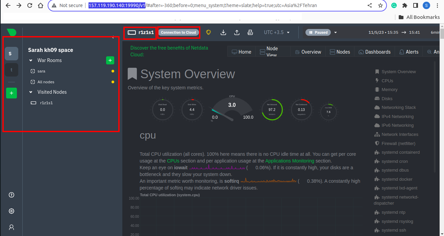Open the UTC +3.5 timezone dropdown
Screen dimensions: 444x236
(x=277, y=32)
